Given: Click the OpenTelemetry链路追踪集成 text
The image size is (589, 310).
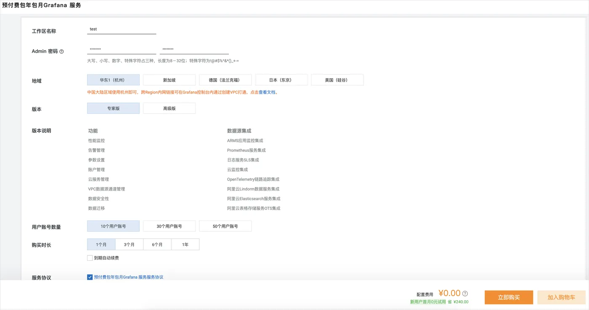Looking at the screenshot, I should click(x=253, y=179).
